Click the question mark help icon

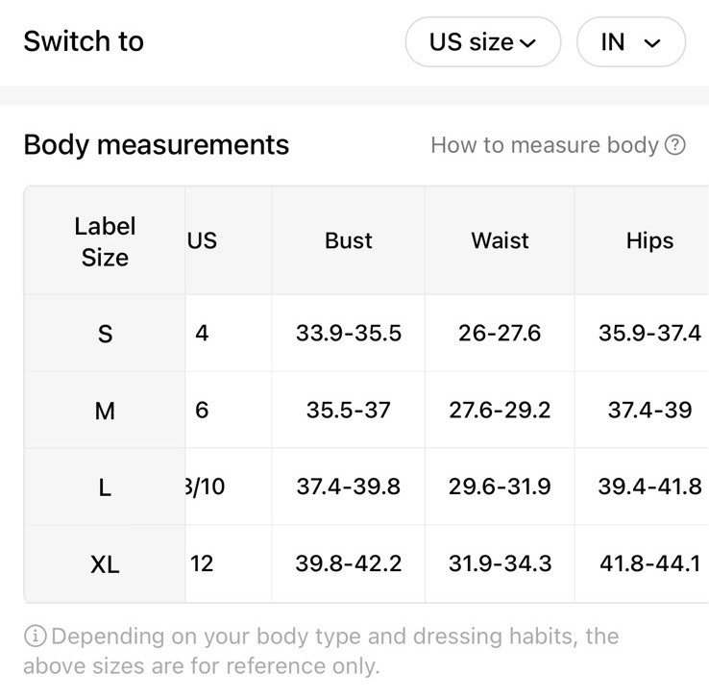[x=675, y=145]
